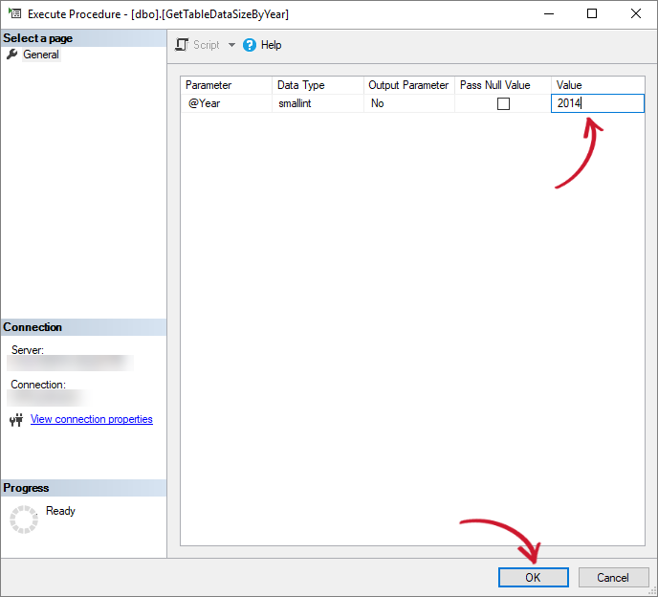Click the Script toolbar icon

click(182, 45)
